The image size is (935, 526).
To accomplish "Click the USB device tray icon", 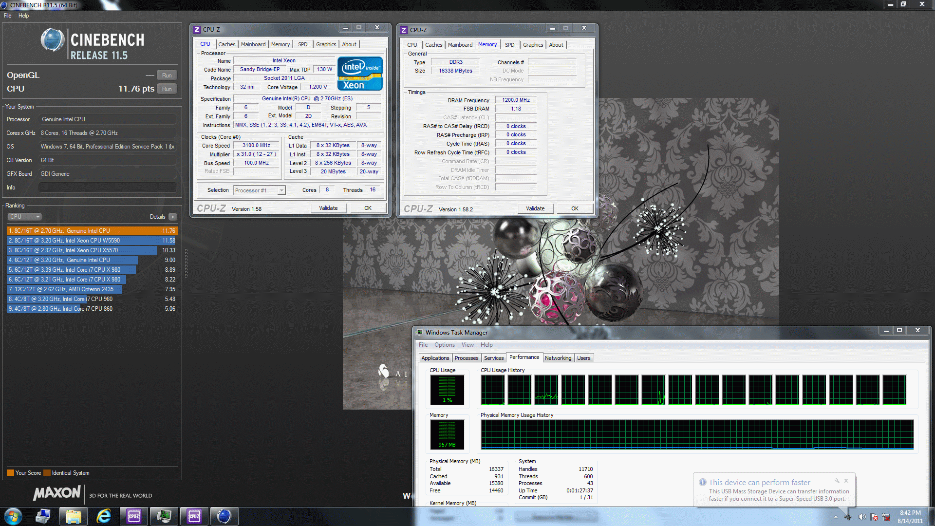I will [x=848, y=517].
